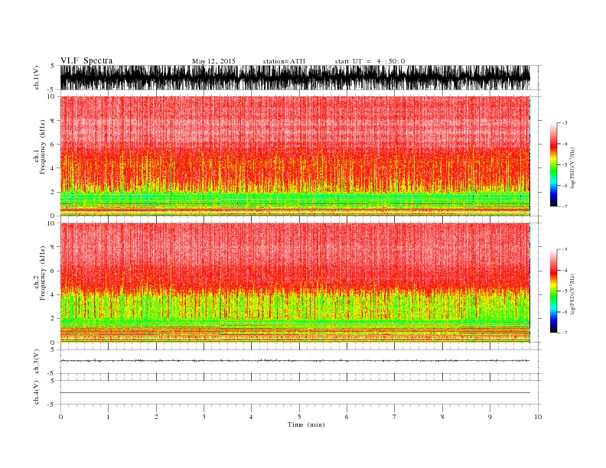Click the ch.1 "Frequency (kHz)" axis label
606x468 pixels.
coord(43,147)
